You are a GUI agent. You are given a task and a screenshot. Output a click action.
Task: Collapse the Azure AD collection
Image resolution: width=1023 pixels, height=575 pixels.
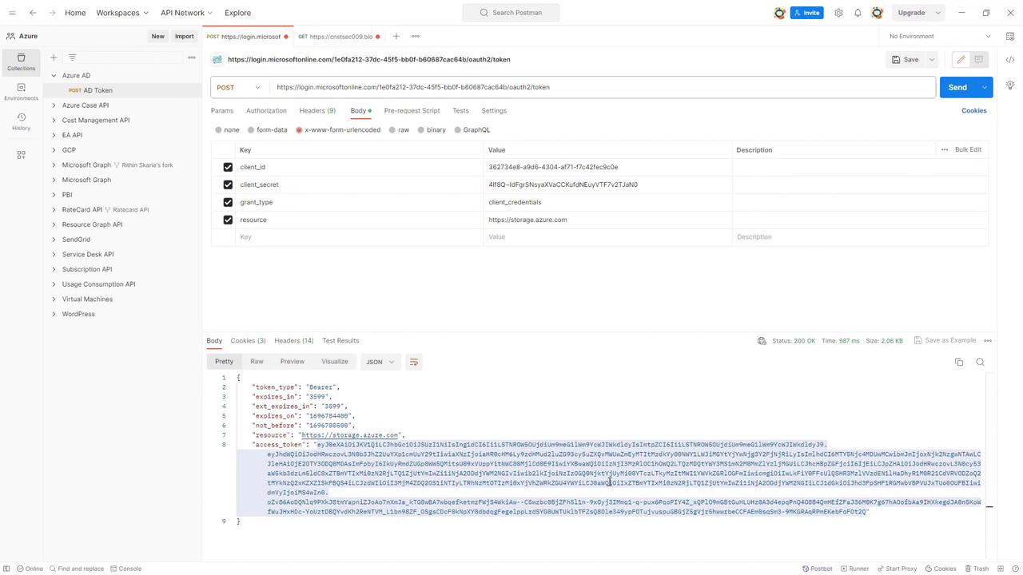click(x=54, y=76)
